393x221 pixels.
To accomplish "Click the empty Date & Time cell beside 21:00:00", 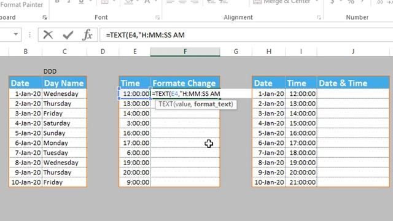I will [353, 182].
